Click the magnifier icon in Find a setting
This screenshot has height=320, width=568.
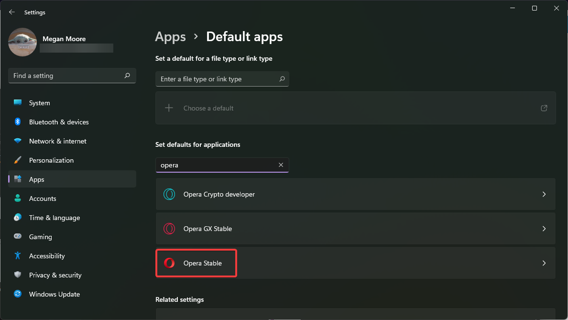pos(127,76)
